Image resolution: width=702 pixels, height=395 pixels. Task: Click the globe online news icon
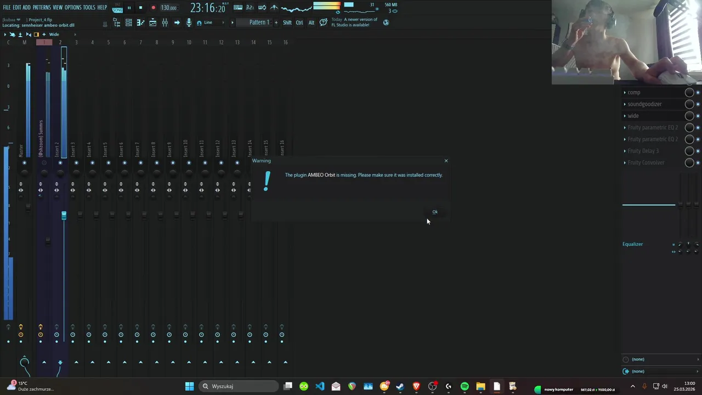point(386,22)
